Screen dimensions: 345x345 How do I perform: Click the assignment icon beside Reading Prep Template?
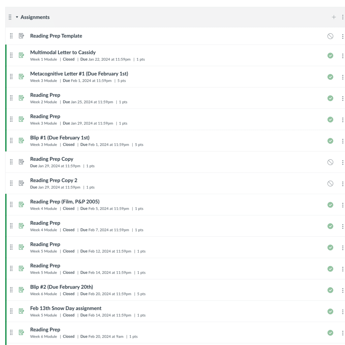(x=21, y=36)
